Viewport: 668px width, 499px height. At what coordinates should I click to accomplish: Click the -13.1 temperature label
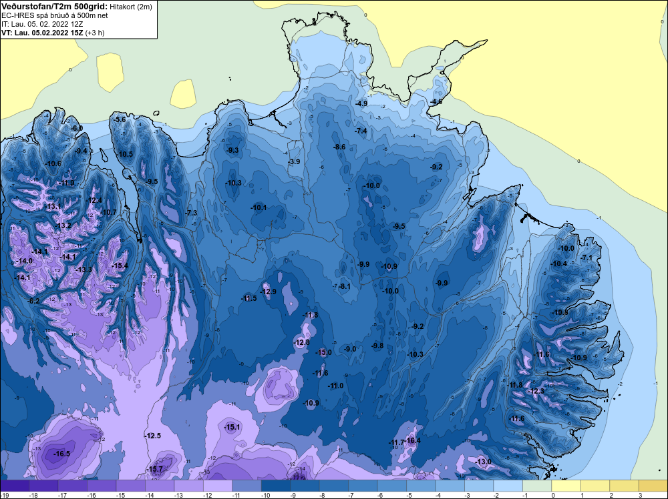(53, 206)
